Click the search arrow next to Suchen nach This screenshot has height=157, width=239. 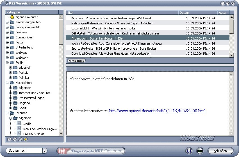pyautogui.click(x=45, y=151)
